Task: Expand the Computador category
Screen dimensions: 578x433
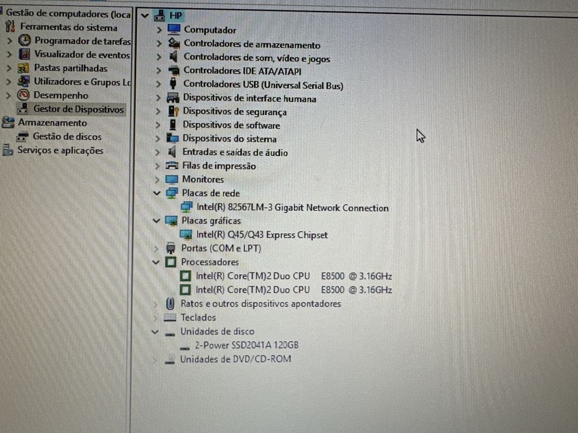Action: click(x=159, y=30)
